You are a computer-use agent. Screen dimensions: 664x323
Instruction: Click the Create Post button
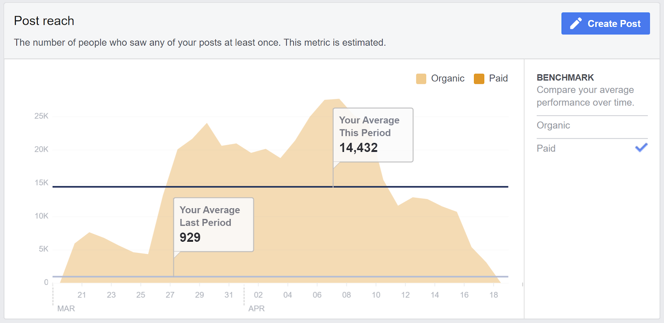point(605,23)
